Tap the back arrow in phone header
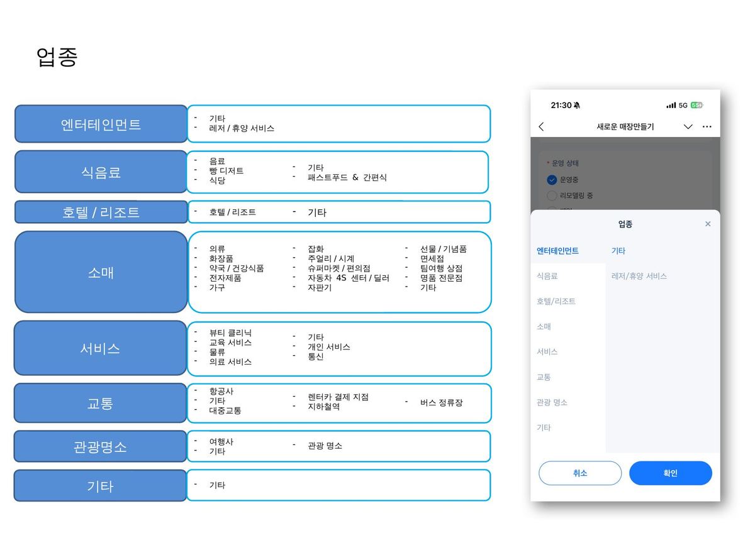 pos(541,126)
